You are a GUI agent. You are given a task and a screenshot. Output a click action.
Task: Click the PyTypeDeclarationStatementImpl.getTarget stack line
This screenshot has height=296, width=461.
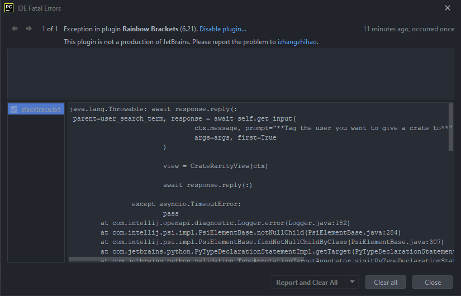(x=277, y=252)
